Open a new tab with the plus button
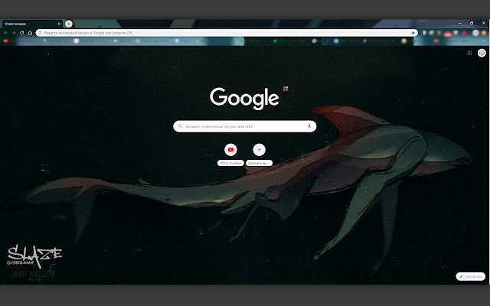 [69, 24]
